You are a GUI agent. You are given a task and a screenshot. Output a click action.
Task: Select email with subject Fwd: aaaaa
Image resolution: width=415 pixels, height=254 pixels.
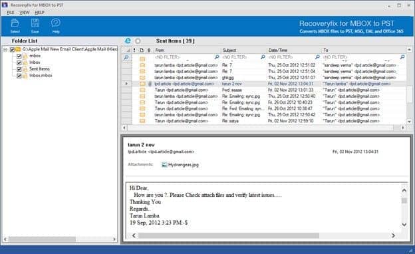(269, 90)
